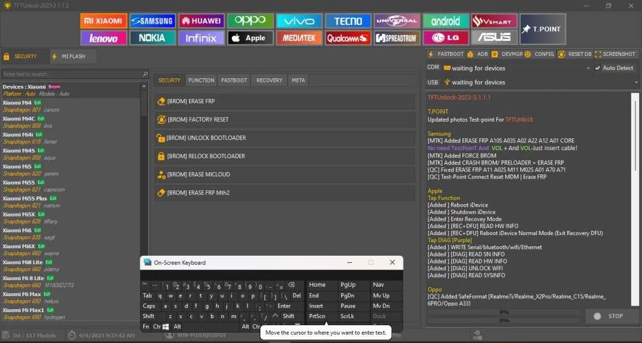Select the Universal brand icon

[396, 21]
